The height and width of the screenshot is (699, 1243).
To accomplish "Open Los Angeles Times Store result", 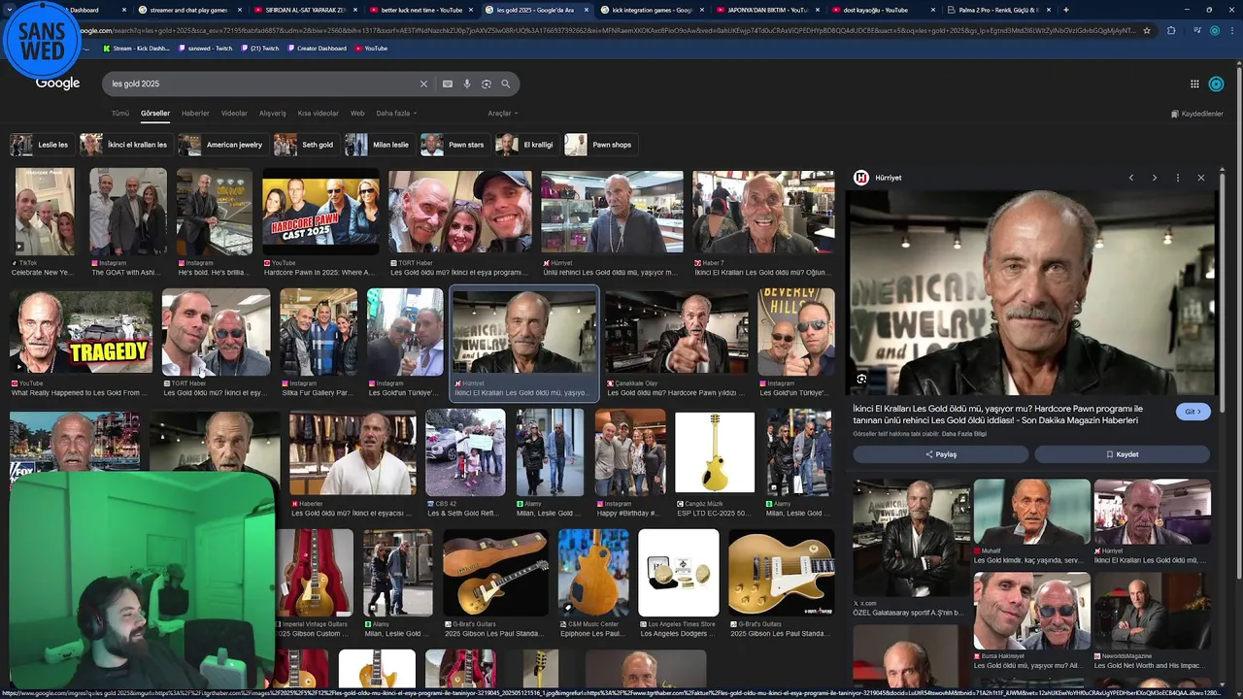I will point(678,573).
